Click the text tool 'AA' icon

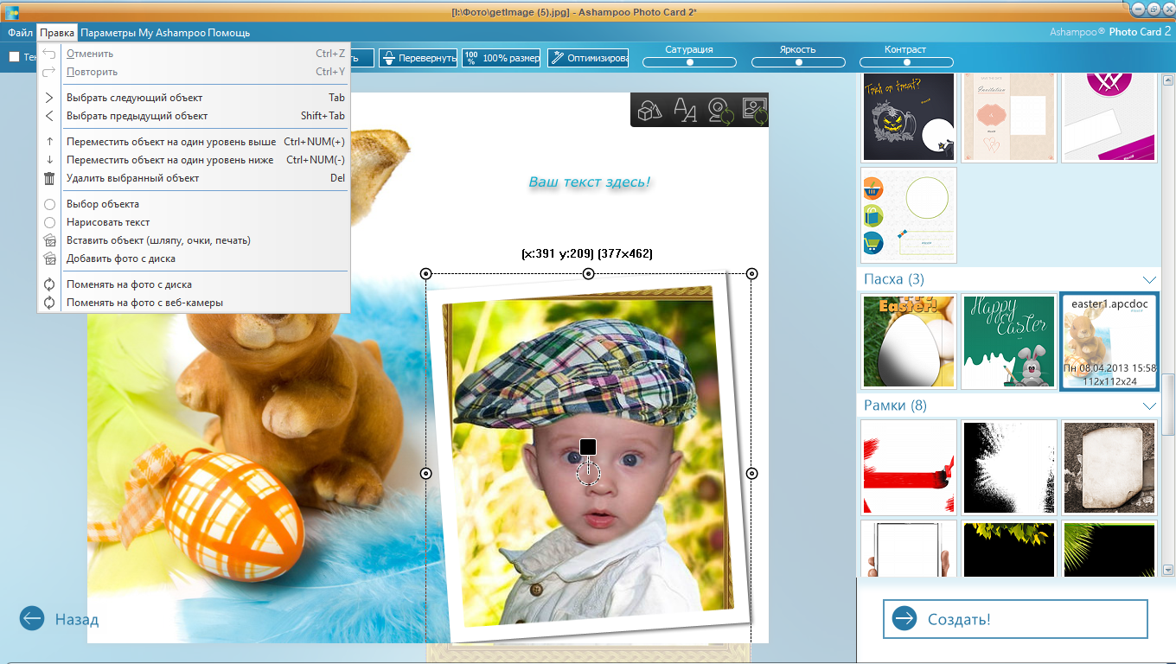tap(685, 111)
